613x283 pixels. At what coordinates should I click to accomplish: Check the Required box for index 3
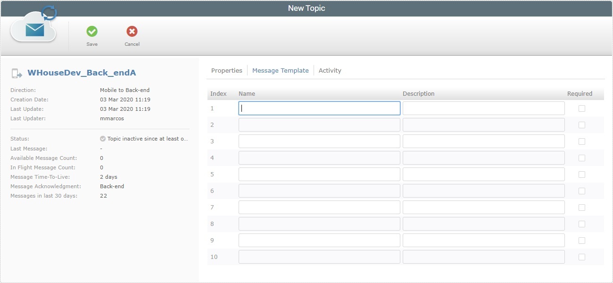tap(581, 141)
